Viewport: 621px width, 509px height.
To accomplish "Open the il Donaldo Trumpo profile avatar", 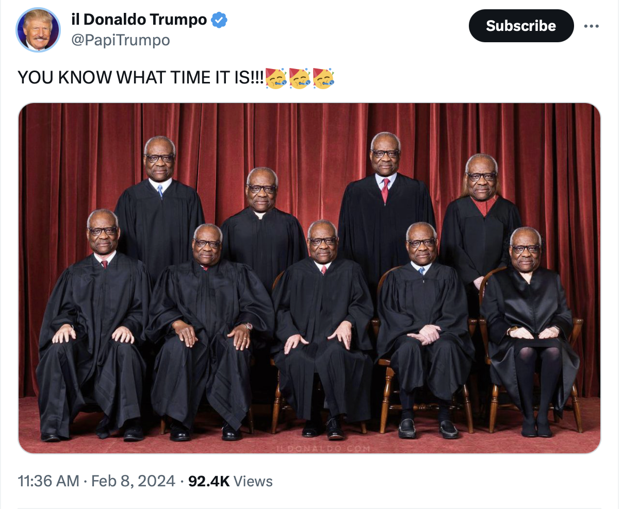I will [38, 30].
